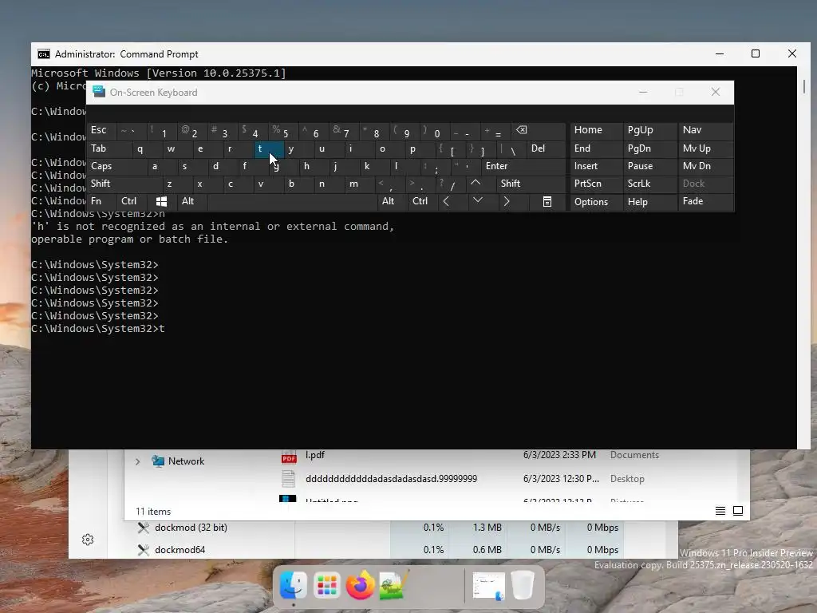Click the Fade key

705,201
